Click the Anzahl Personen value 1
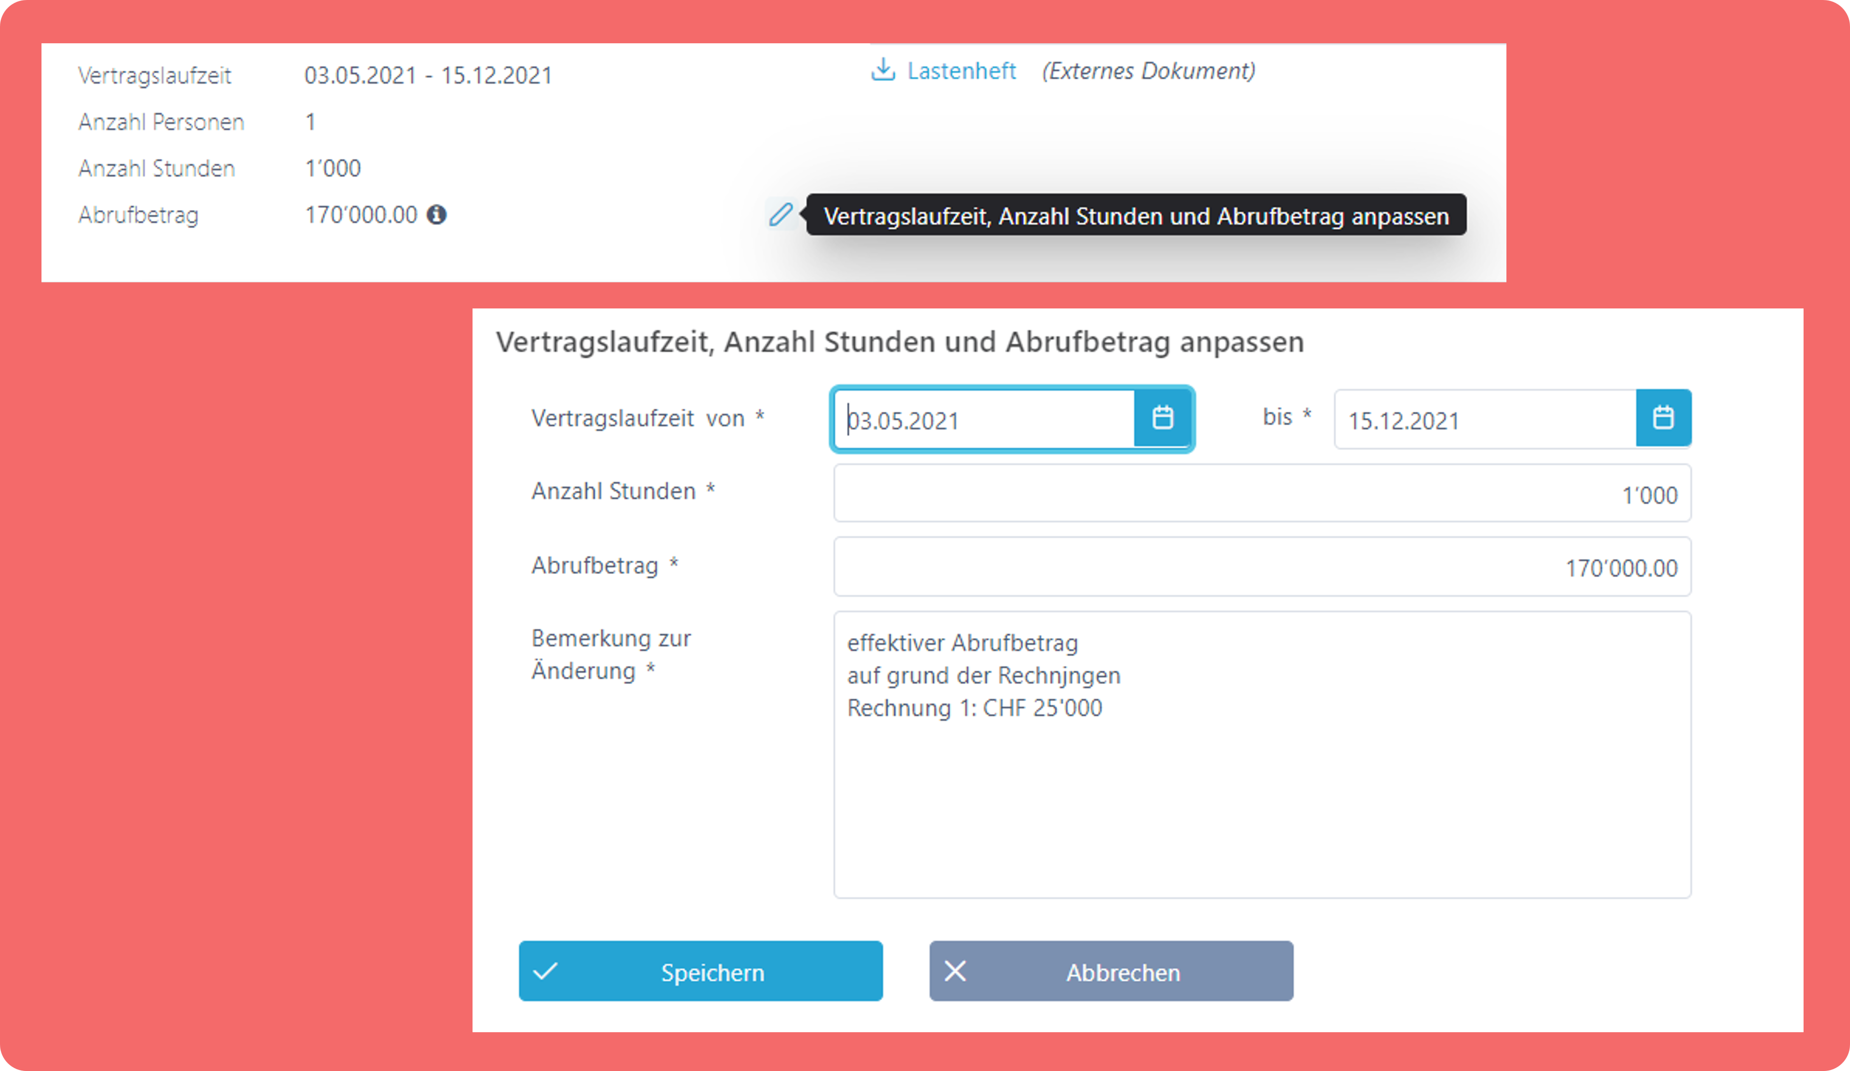Image resolution: width=1850 pixels, height=1071 pixels. pyautogui.click(x=311, y=122)
